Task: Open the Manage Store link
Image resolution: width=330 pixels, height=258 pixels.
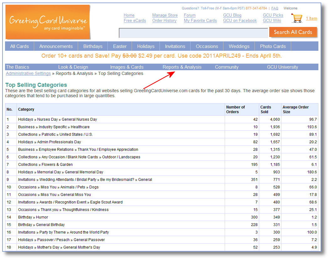Action: tap(165, 15)
